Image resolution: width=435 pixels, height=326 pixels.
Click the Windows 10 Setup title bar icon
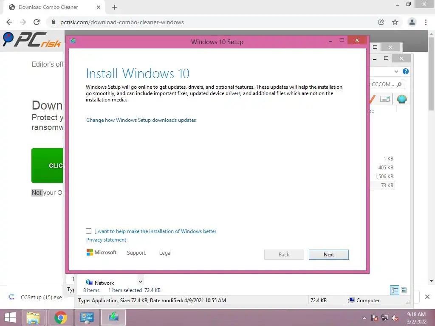[73, 41]
